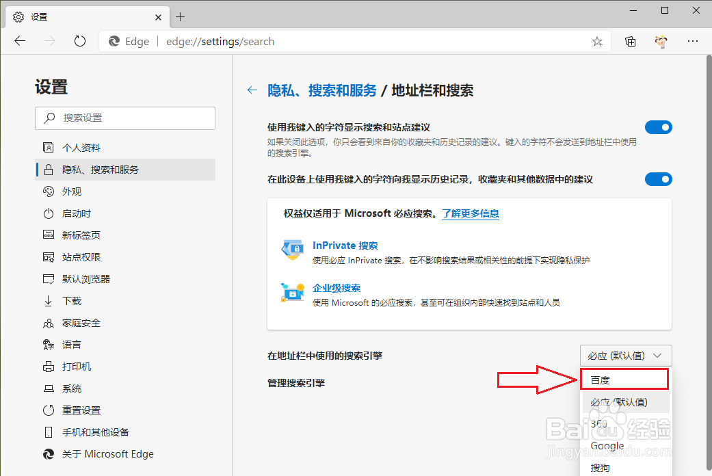Open 手机和其他设备 section
The width and height of the screenshot is (712, 476).
coord(125,432)
